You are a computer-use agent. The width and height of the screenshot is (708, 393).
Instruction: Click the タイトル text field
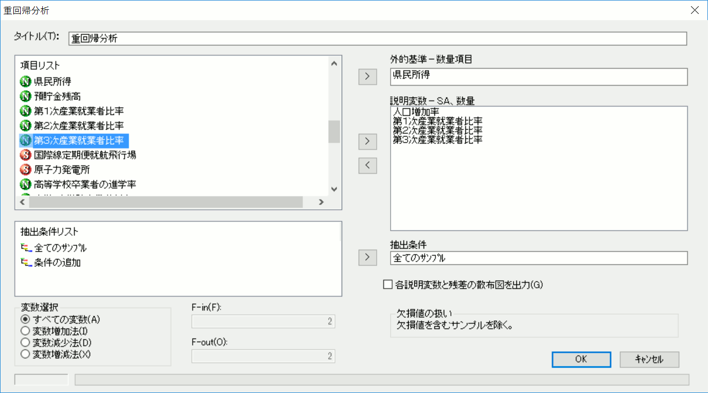click(x=378, y=39)
